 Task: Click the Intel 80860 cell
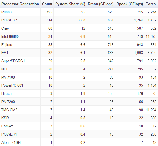tap(10, 36)
